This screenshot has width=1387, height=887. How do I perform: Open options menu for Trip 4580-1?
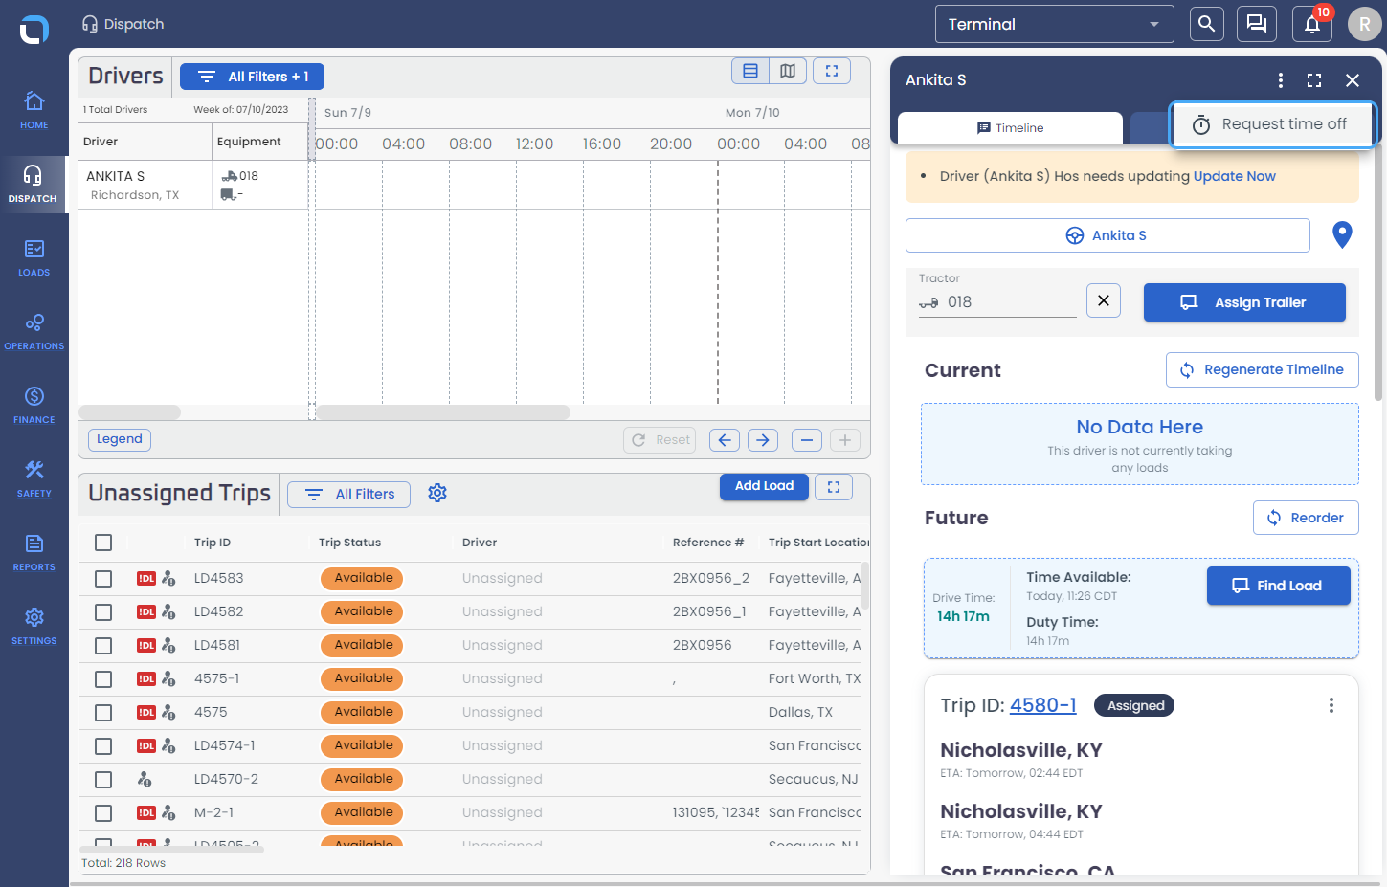pyautogui.click(x=1331, y=705)
